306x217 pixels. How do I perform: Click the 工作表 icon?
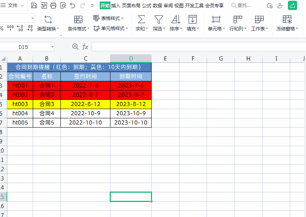259,20
